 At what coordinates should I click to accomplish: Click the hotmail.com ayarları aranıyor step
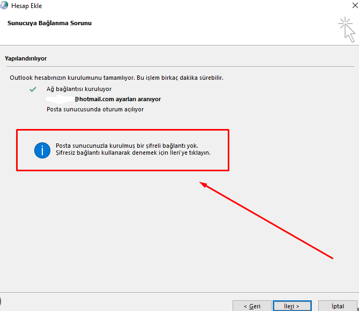coord(117,99)
